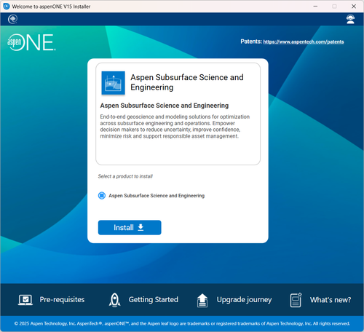
Task: Click the aspenONE logo
Action: [31, 42]
